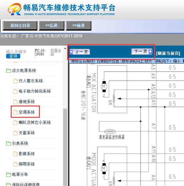
Task: Focus the 输入关键字 keyword field
Action: tap(16, 52)
